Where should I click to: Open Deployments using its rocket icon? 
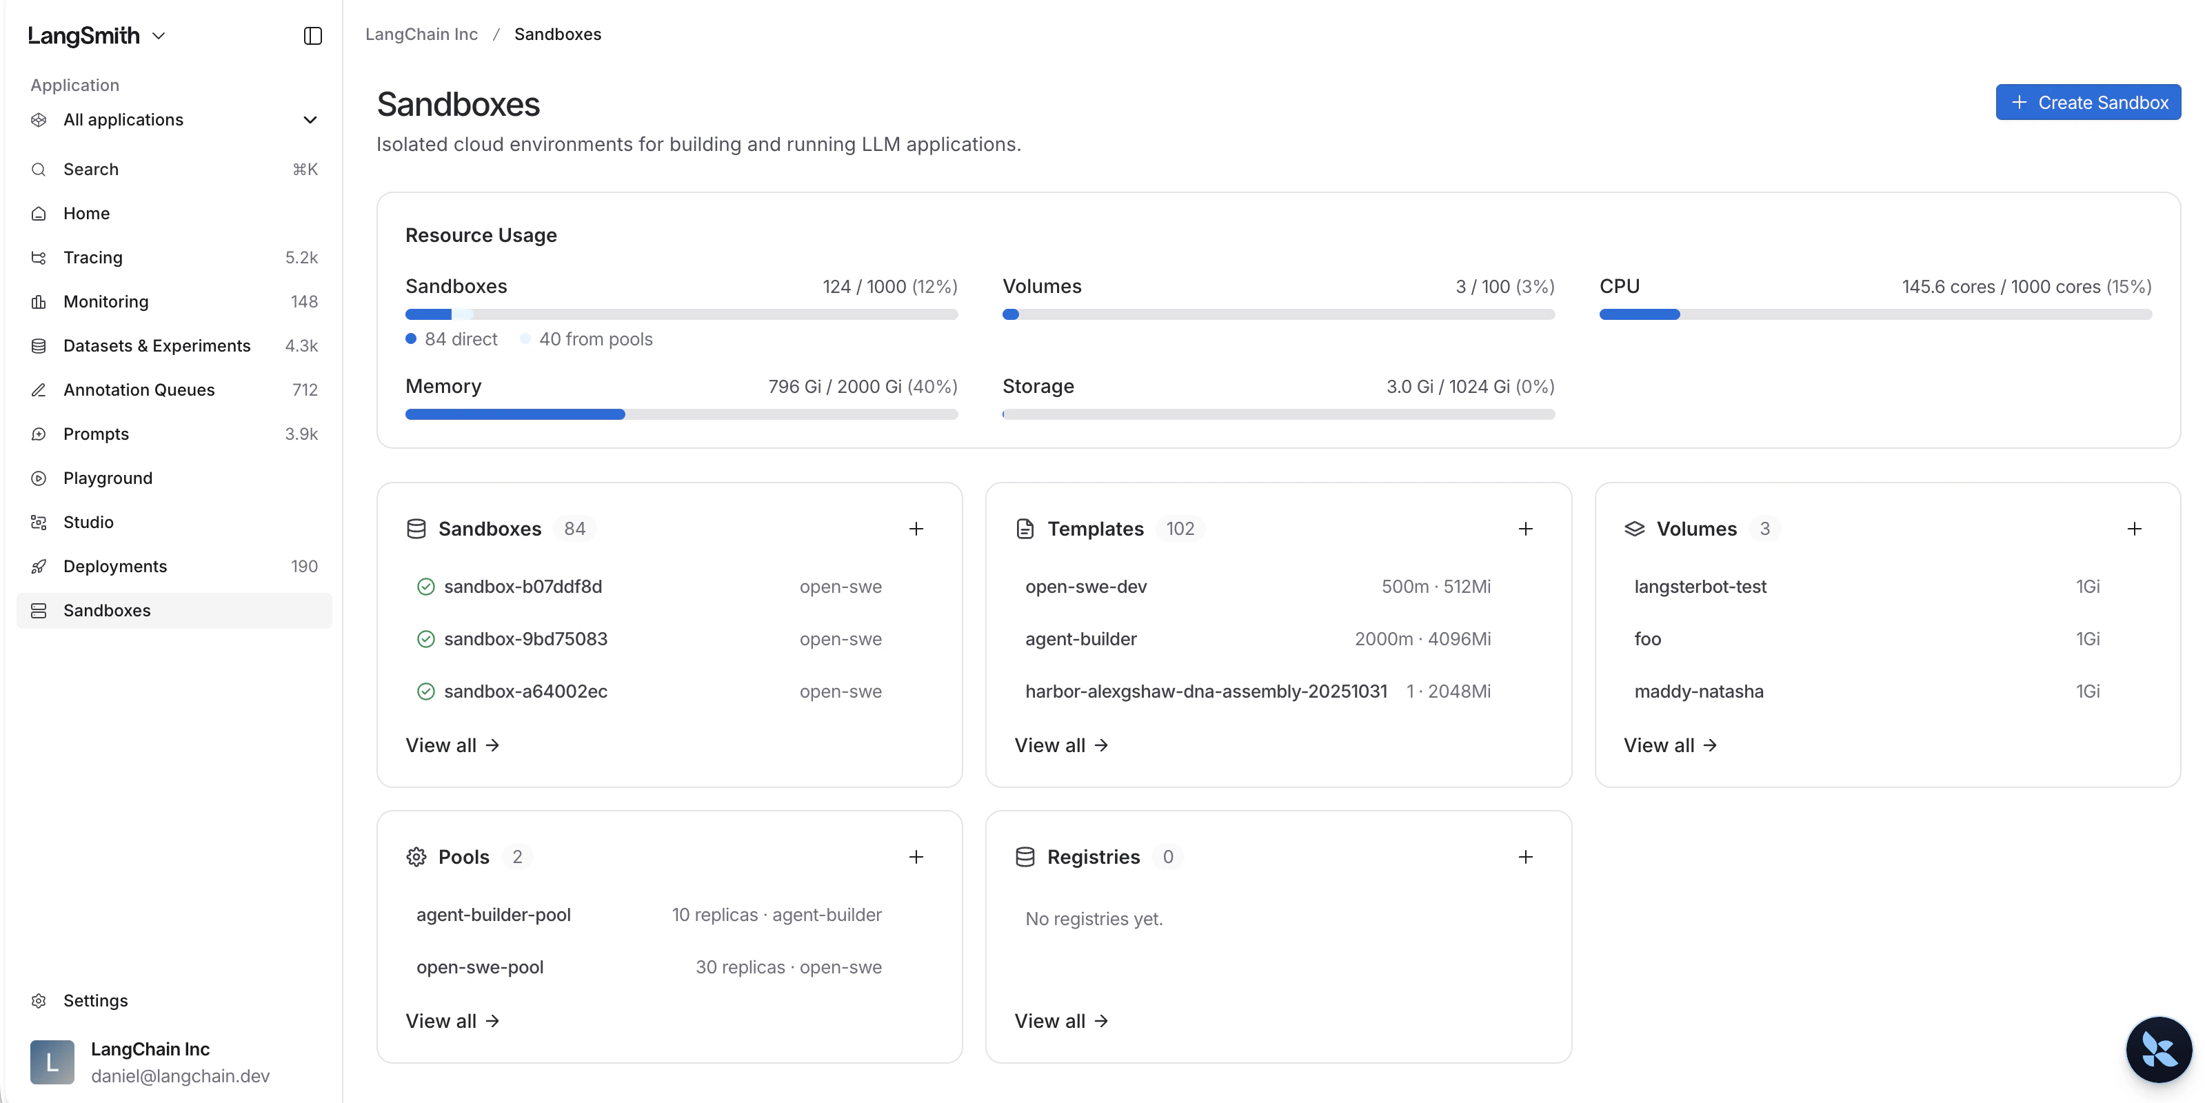[39, 565]
